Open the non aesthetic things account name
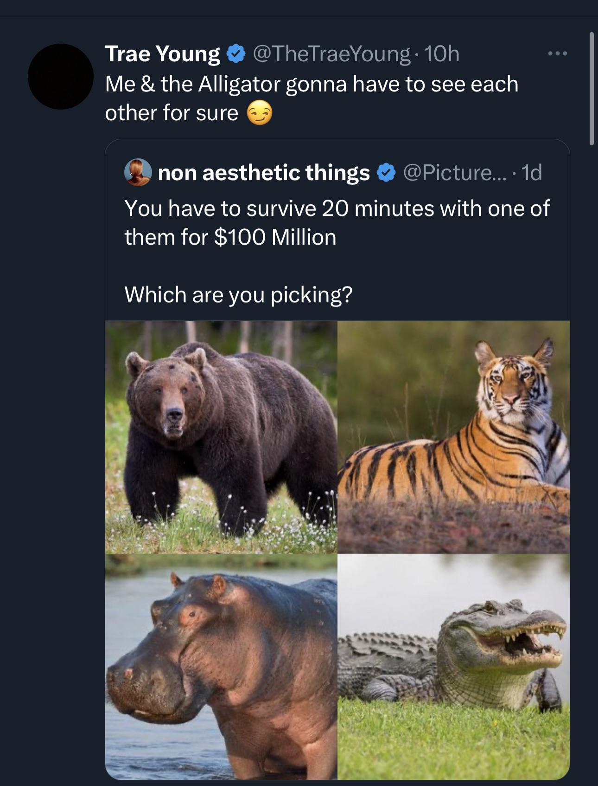Viewport: 598px width, 786px height. (x=263, y=173)
